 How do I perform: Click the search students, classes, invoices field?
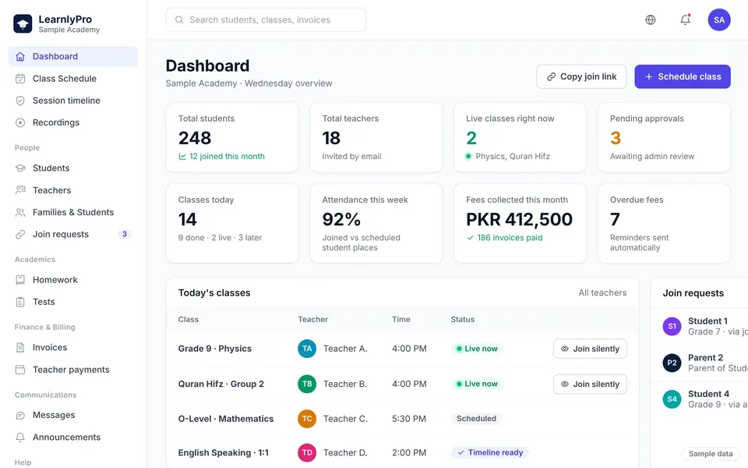click(266, 19)
